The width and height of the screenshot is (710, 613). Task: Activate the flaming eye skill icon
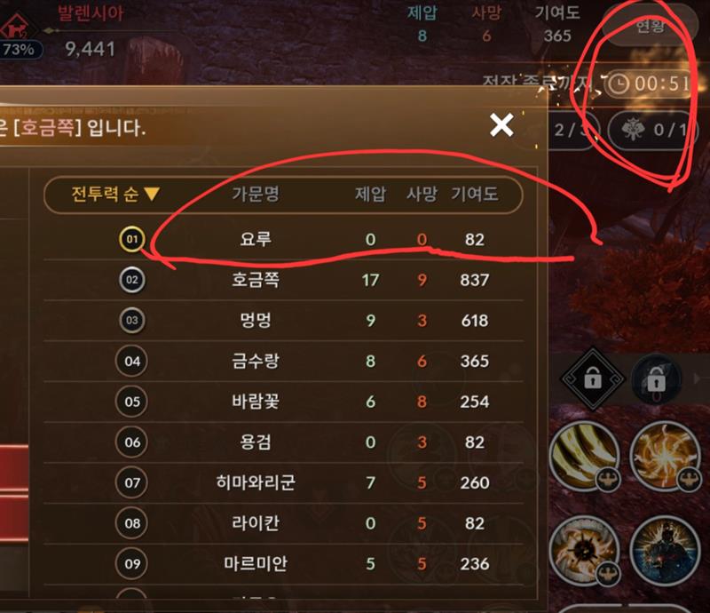584,550
